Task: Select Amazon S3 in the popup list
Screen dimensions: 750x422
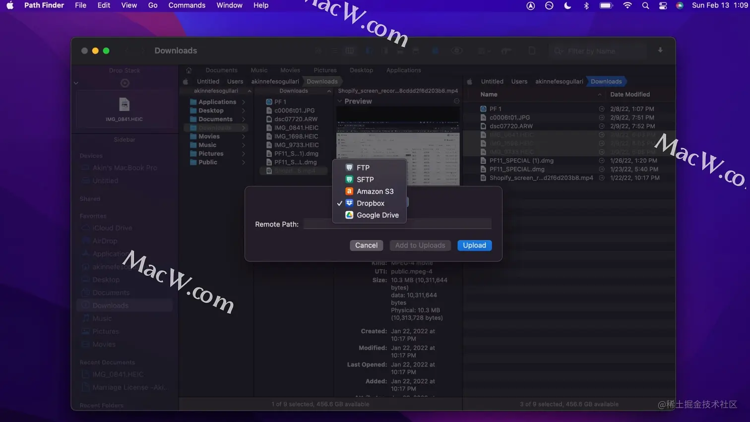Action: click(370, 191)
